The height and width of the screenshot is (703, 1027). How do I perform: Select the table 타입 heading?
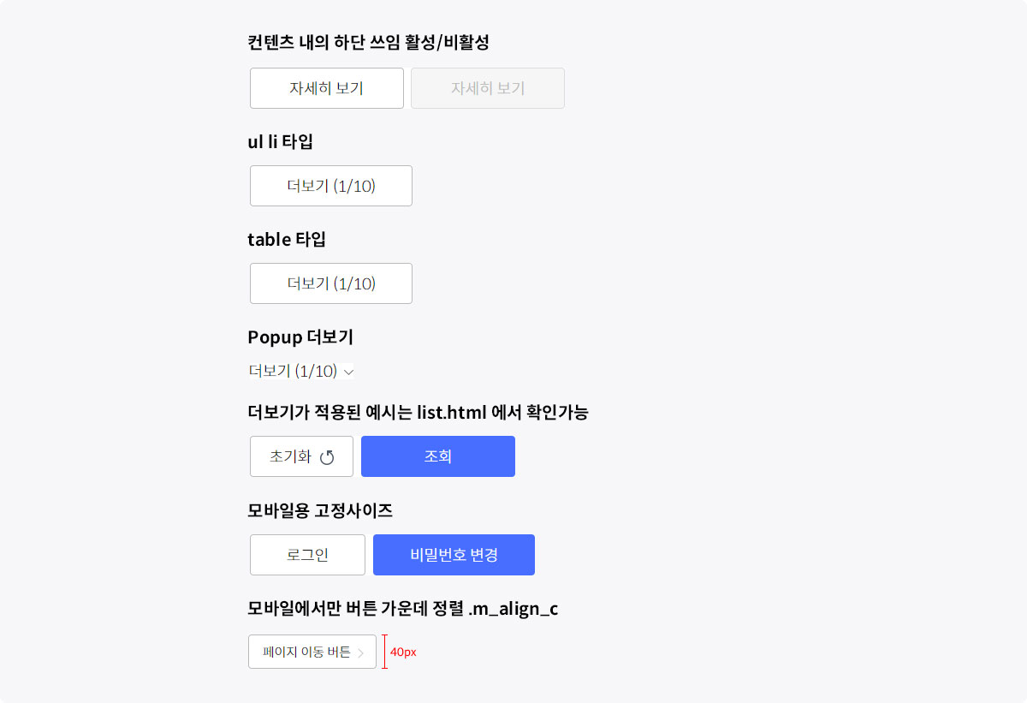pyautogui.click(x=287, y=239)
